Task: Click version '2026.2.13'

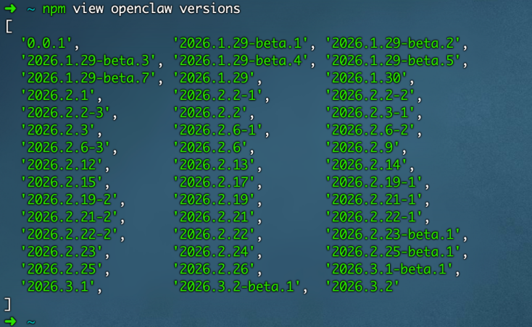Action: [214, 165]
